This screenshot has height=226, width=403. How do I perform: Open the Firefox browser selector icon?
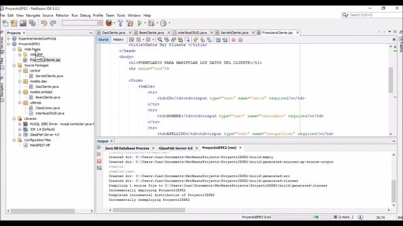109,23
